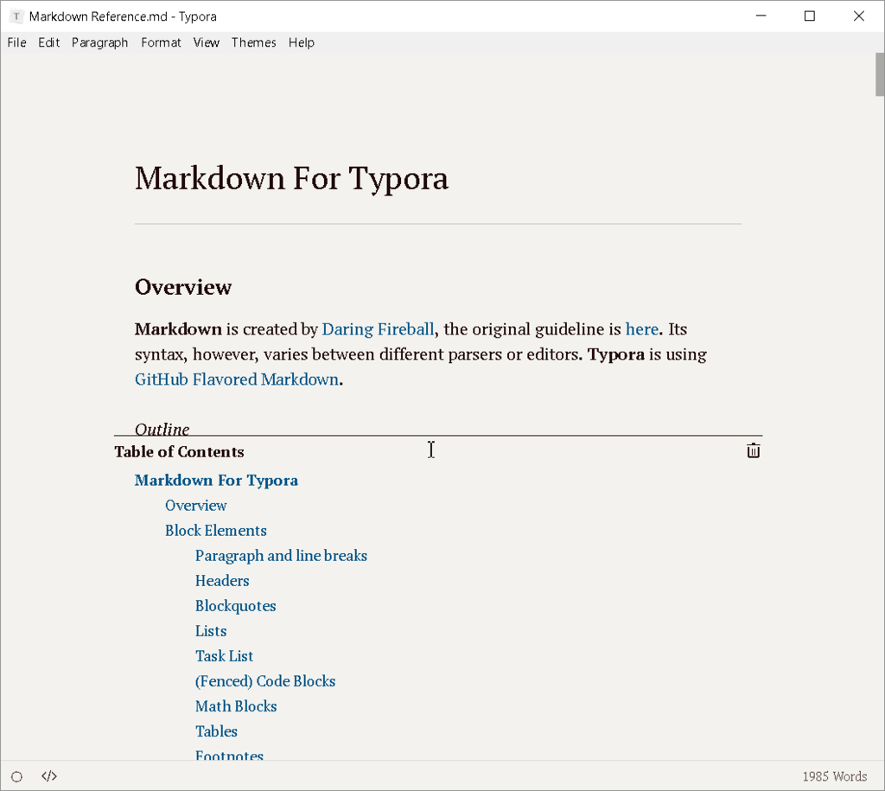
Task: Open the Edit menu
Action: (x=49, y=42)
